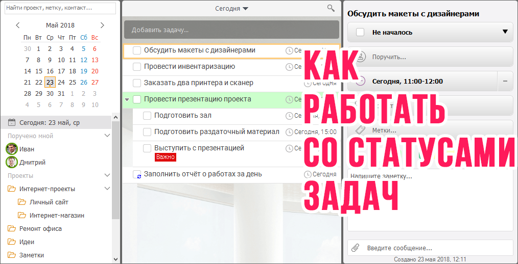Click the 'Найти проект, метку, контакт...' search field

click(60, 8)
